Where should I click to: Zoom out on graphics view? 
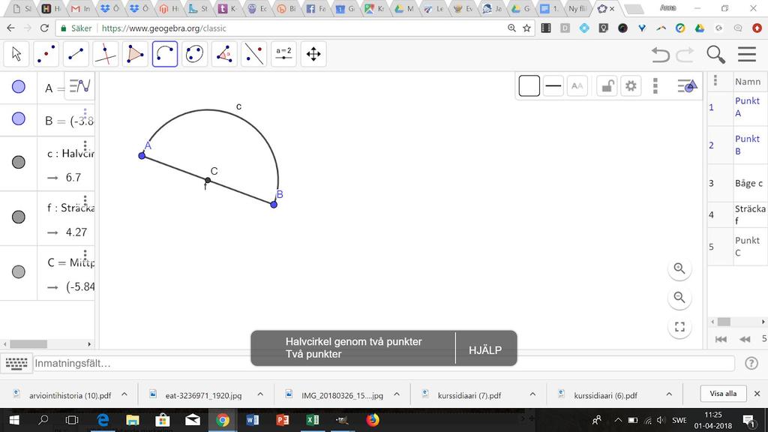coord(679,297)
